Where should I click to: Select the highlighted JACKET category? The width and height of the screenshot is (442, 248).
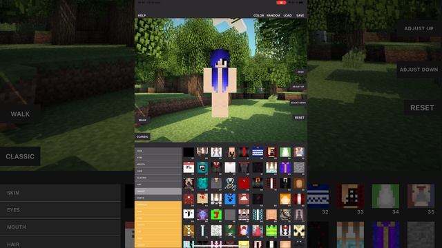coord(158,192)
